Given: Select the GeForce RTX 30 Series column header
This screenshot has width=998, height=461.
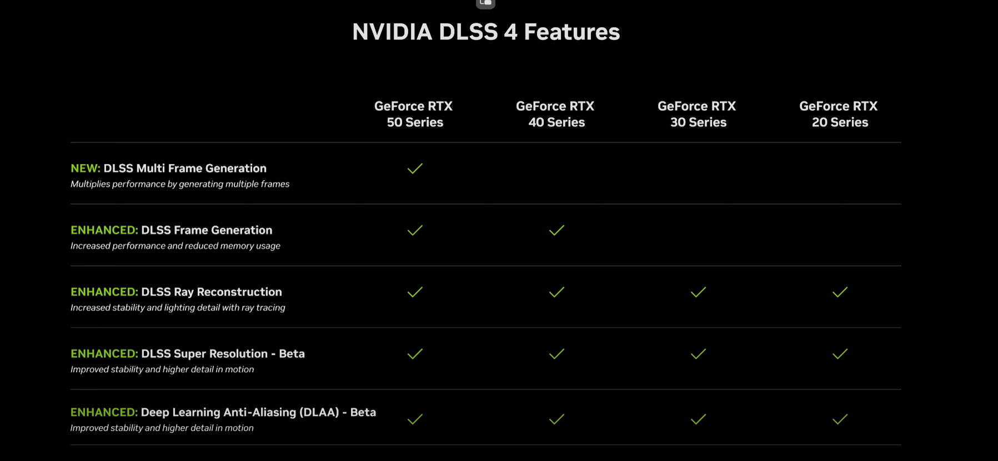Looking at the screenshot, I should 697,114.
